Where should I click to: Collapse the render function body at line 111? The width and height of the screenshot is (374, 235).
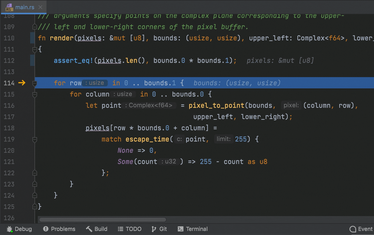(34, 49)
